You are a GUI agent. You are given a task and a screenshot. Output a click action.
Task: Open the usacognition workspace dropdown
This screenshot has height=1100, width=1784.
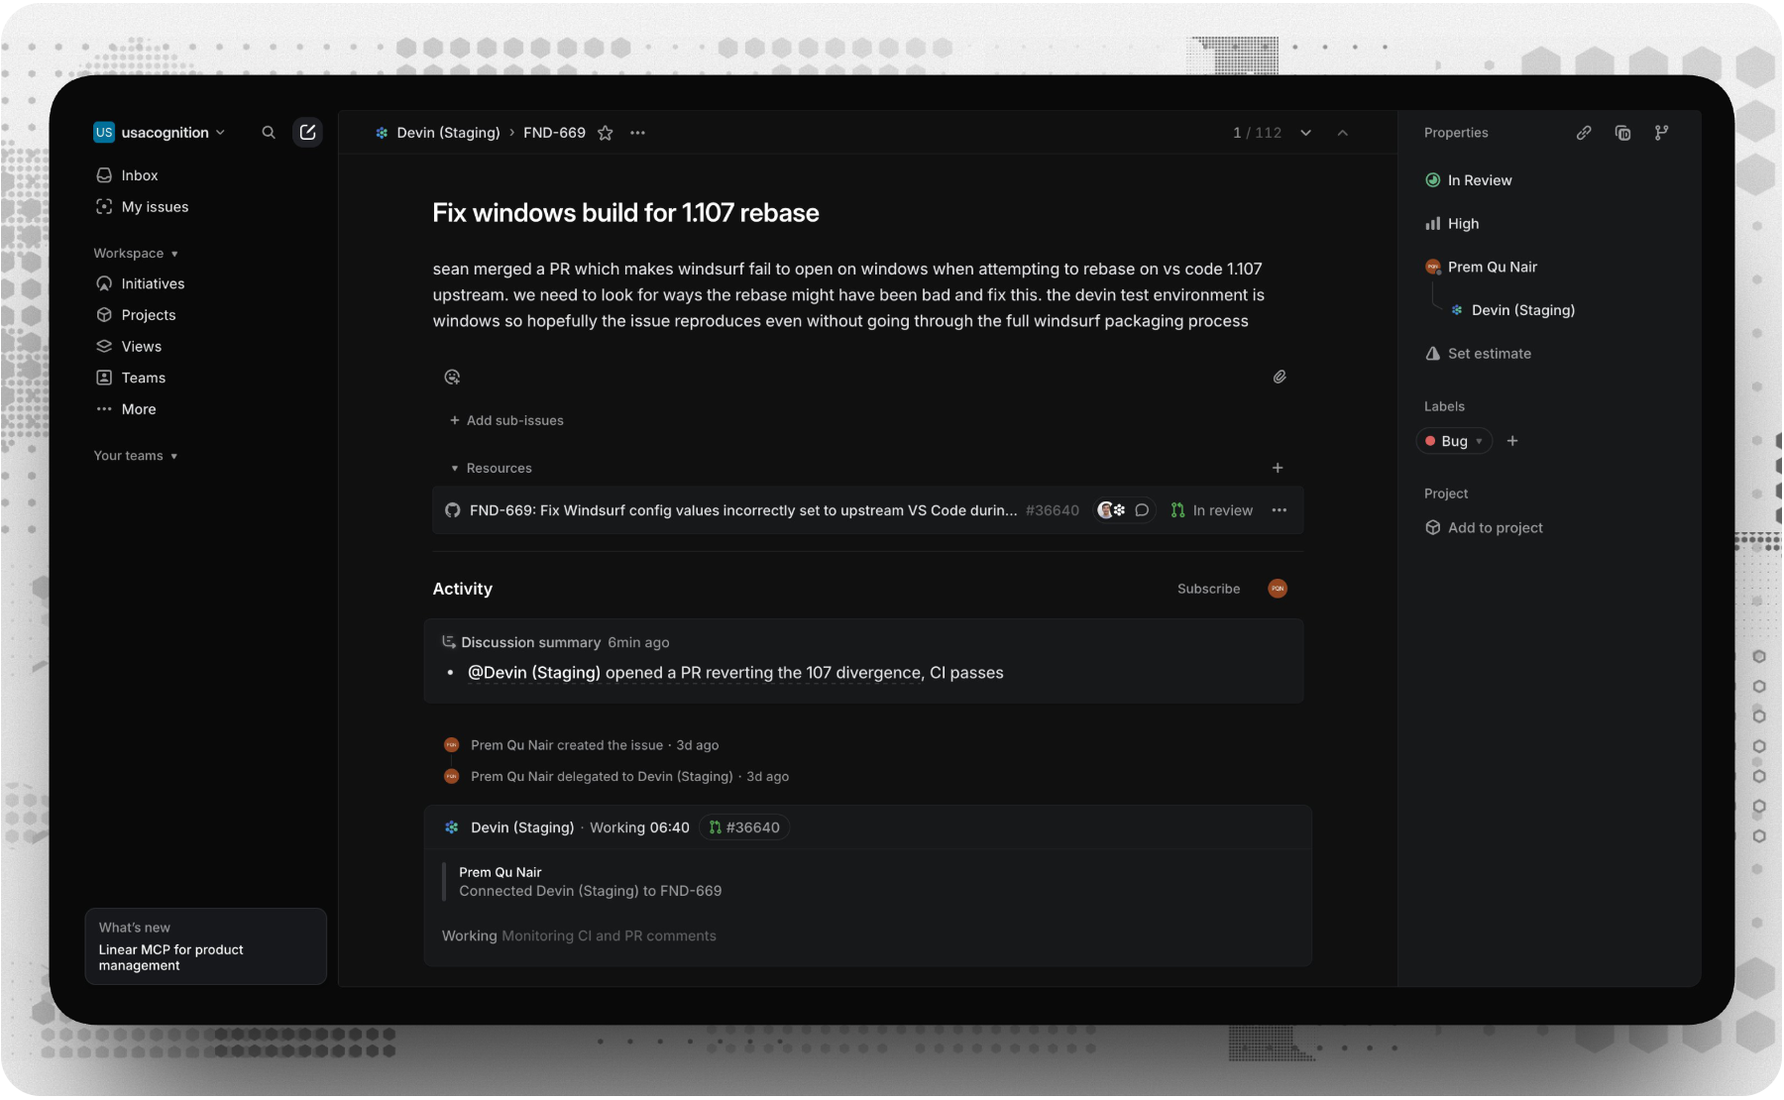pos(161,133)
